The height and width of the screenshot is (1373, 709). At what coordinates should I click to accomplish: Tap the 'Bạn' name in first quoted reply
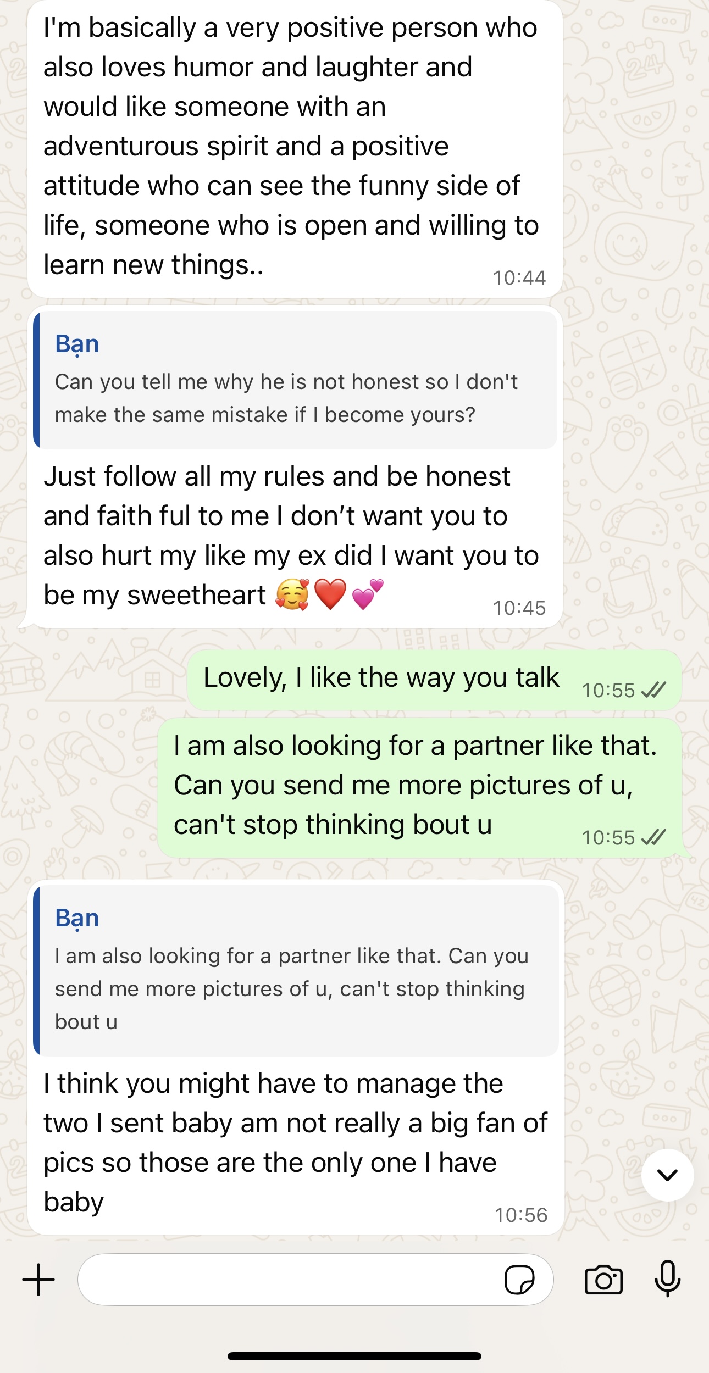coord(77,344)
